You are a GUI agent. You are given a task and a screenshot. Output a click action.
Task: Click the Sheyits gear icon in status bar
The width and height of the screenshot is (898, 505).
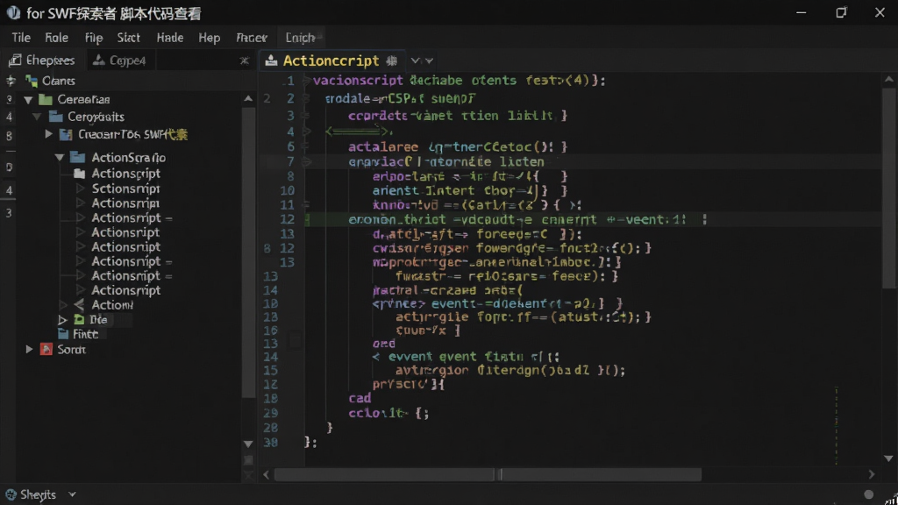(11, 494)
